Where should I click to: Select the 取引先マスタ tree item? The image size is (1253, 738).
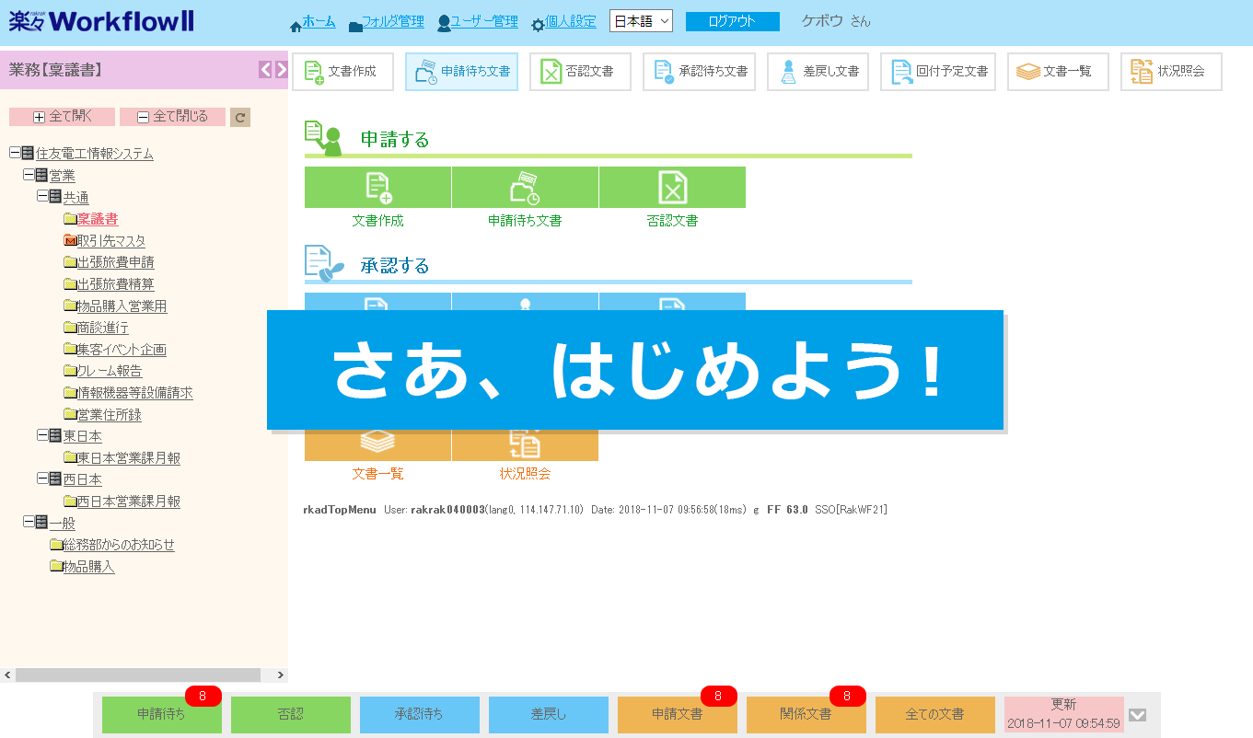(110, 241)
